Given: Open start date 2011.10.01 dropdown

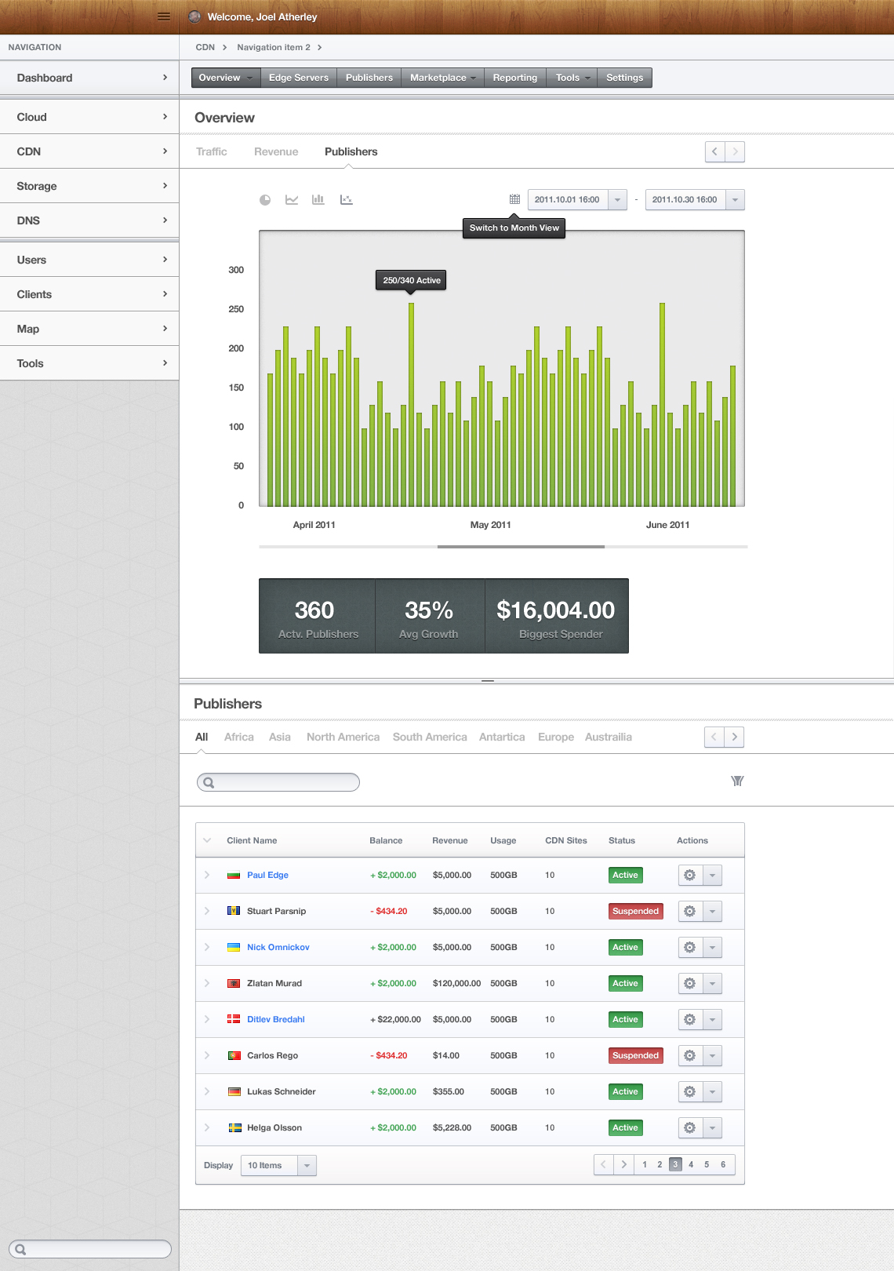Looking at the screenshot, I should click(x=617, y=199).
